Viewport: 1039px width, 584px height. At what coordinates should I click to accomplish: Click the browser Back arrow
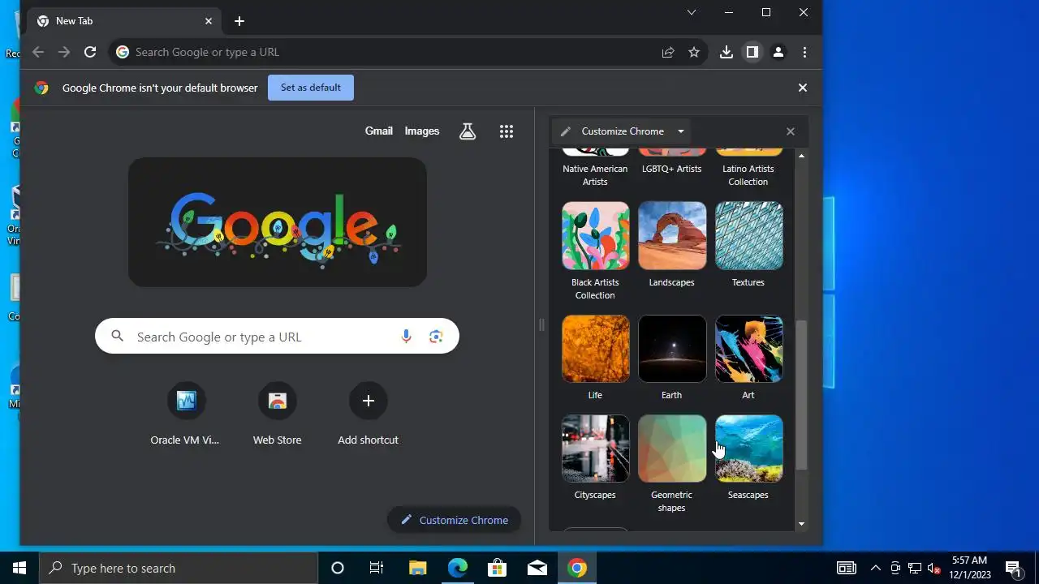pos(38,52)
